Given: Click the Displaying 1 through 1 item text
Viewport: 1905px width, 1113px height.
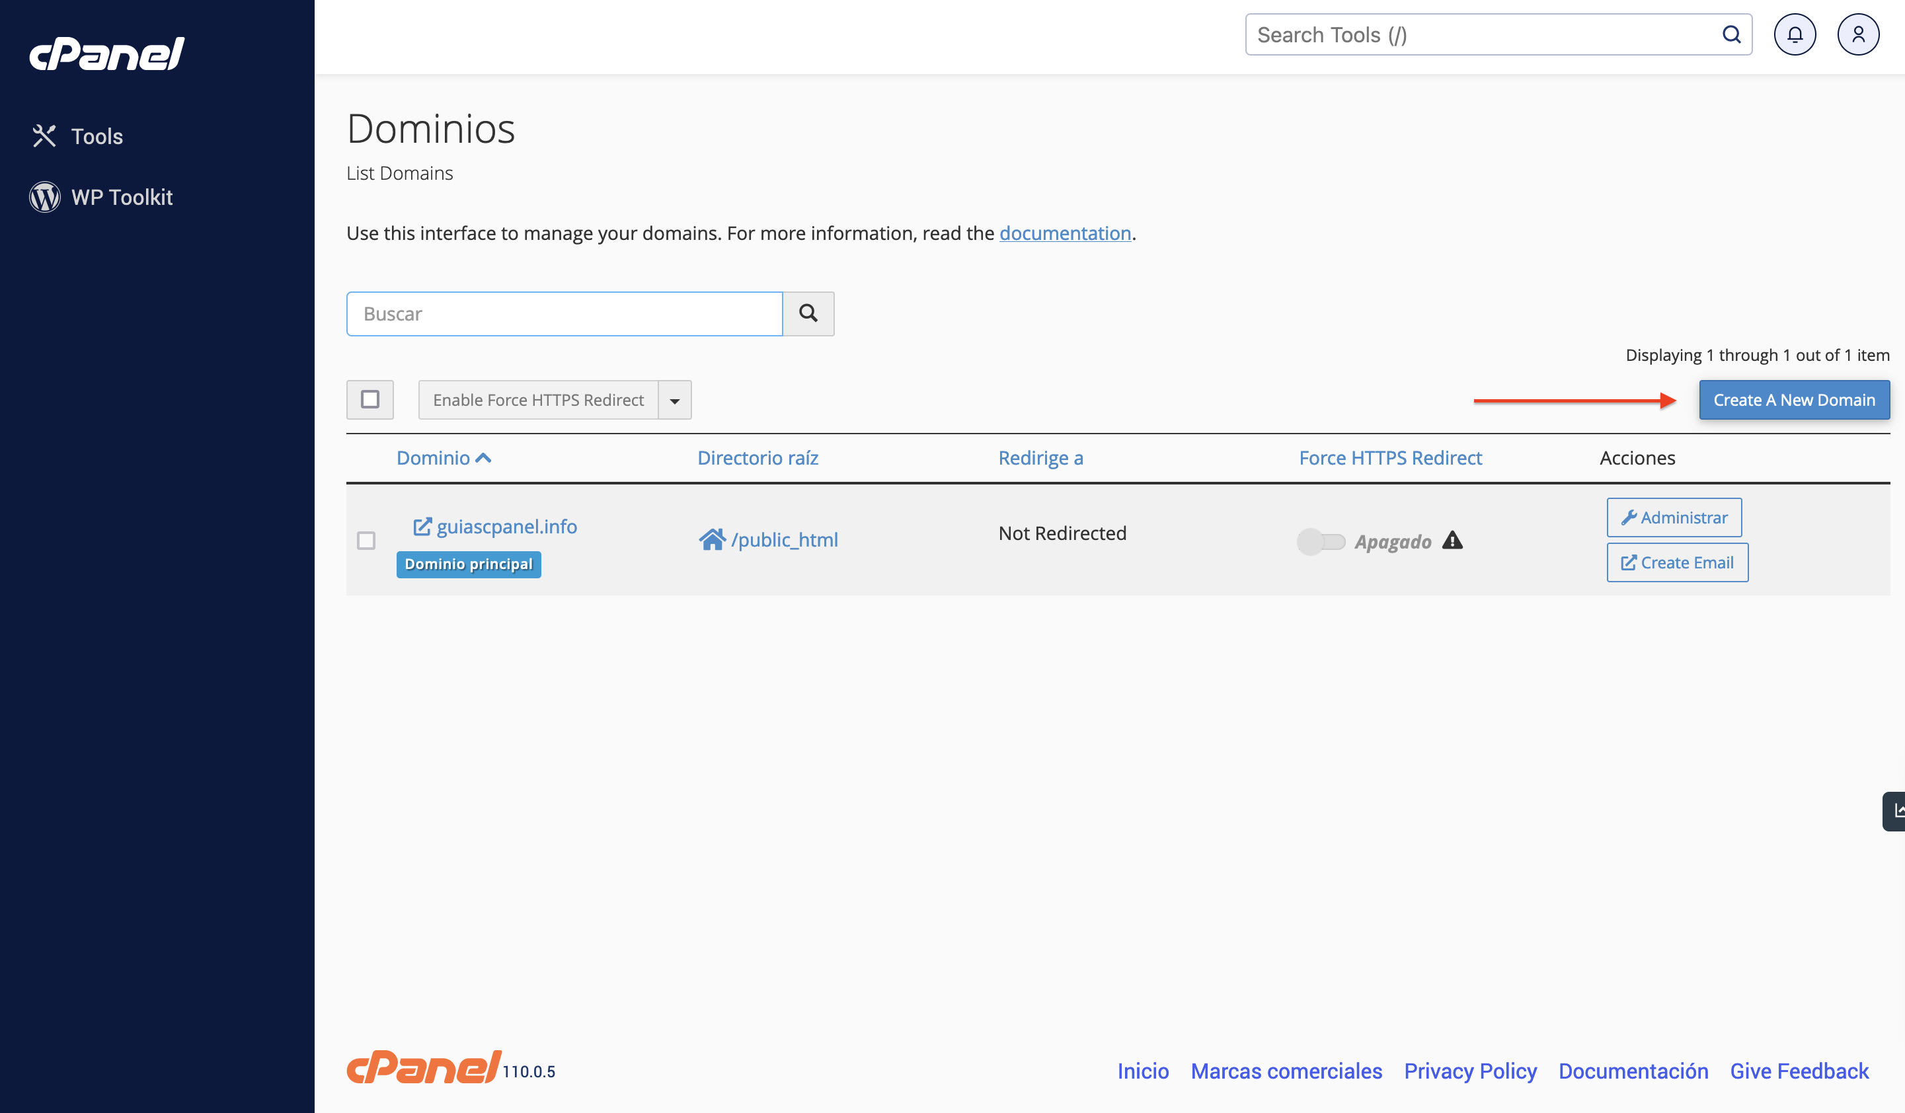Looking at the screenshot, I should [x=1758, y=356].
